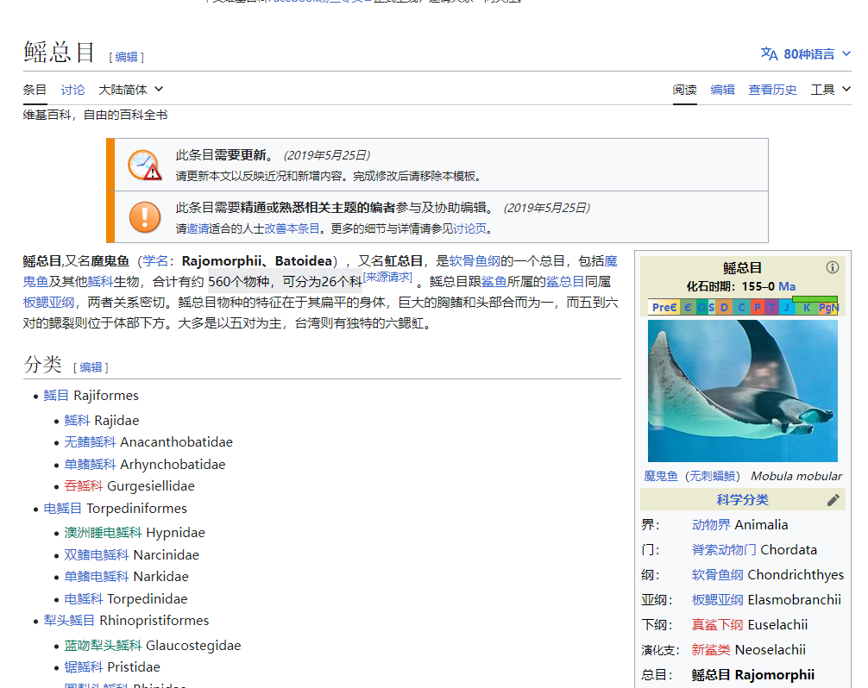Select the PreЄ segment in fossil timeline

(x=664, y=307)
